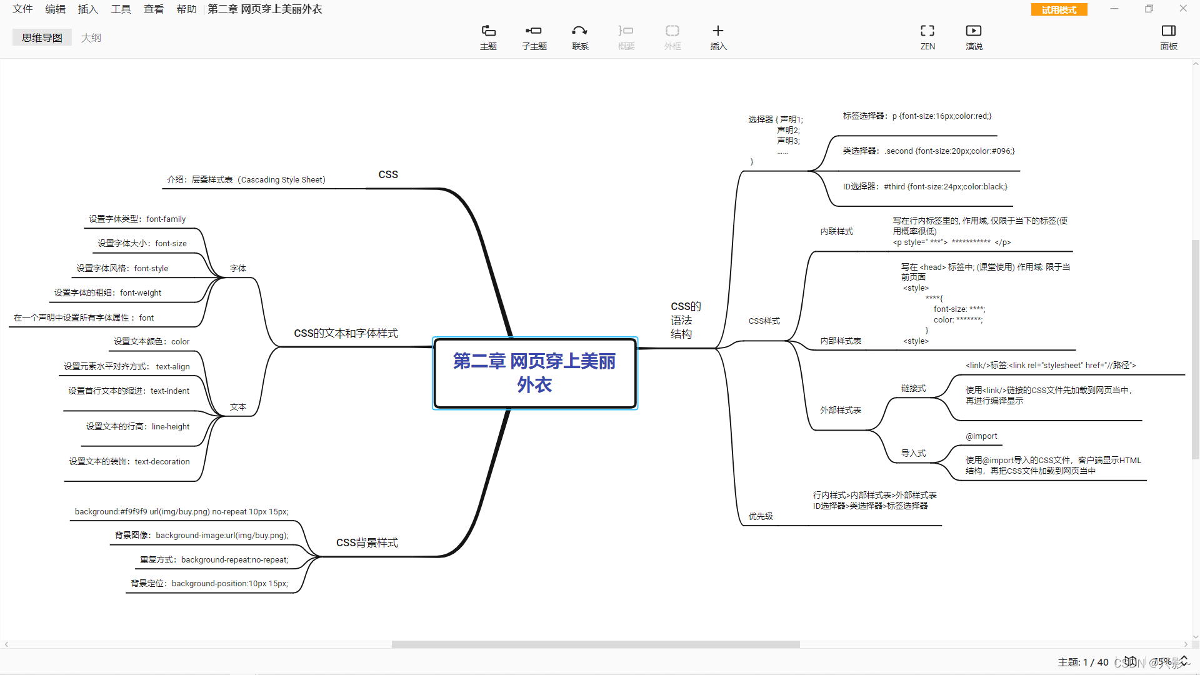Select 在一个声明中设置所有字体属性: font node

[84, 317]
